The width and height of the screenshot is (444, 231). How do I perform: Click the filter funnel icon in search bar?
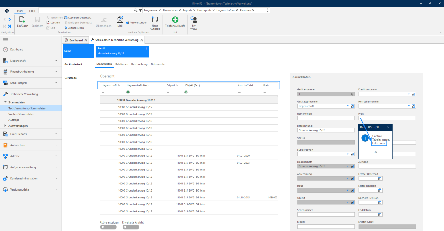(x=140, y=10)
